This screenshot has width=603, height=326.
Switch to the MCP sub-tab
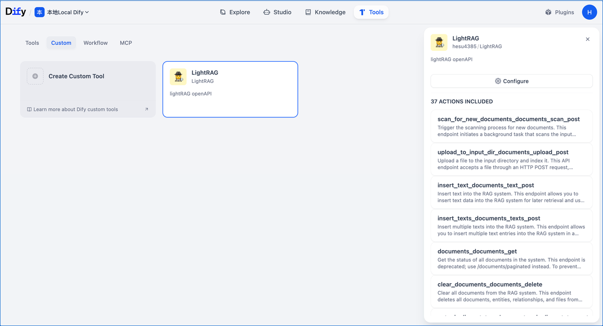click(126, 43)
